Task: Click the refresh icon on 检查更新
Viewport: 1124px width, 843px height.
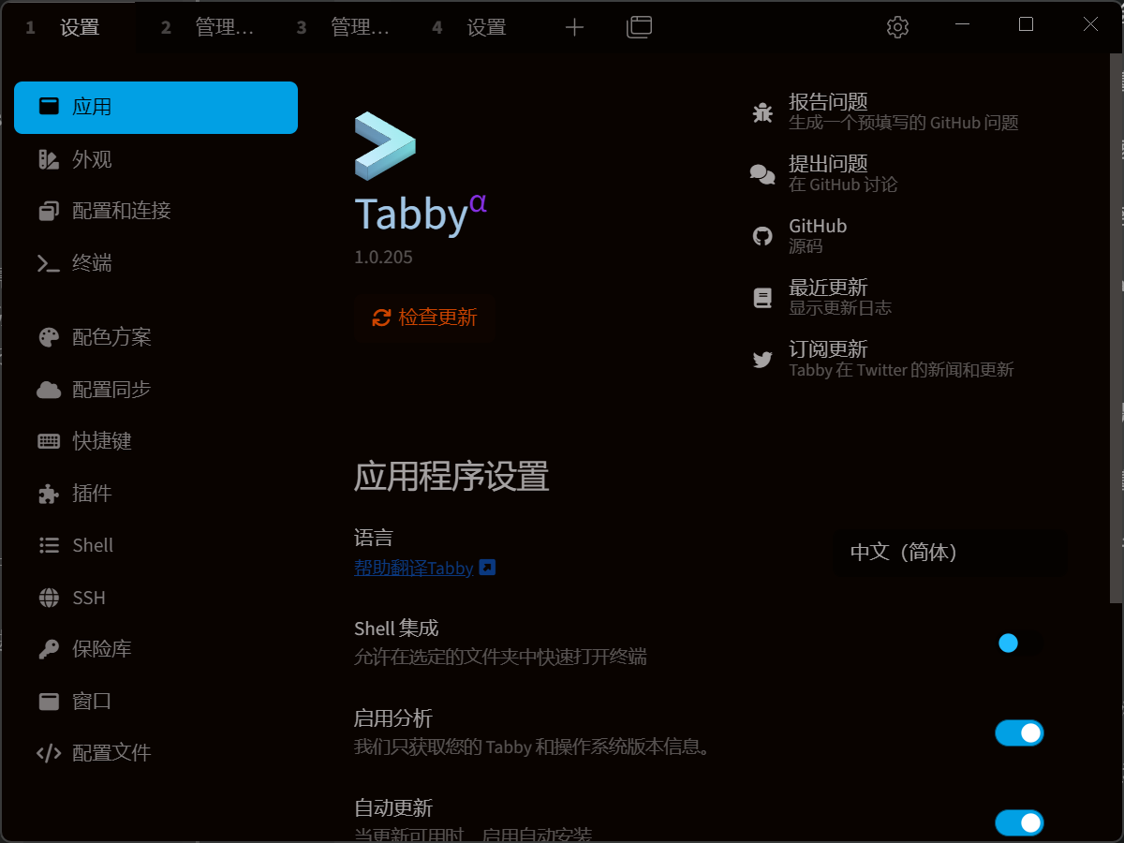Action: (x=381, y=318)
